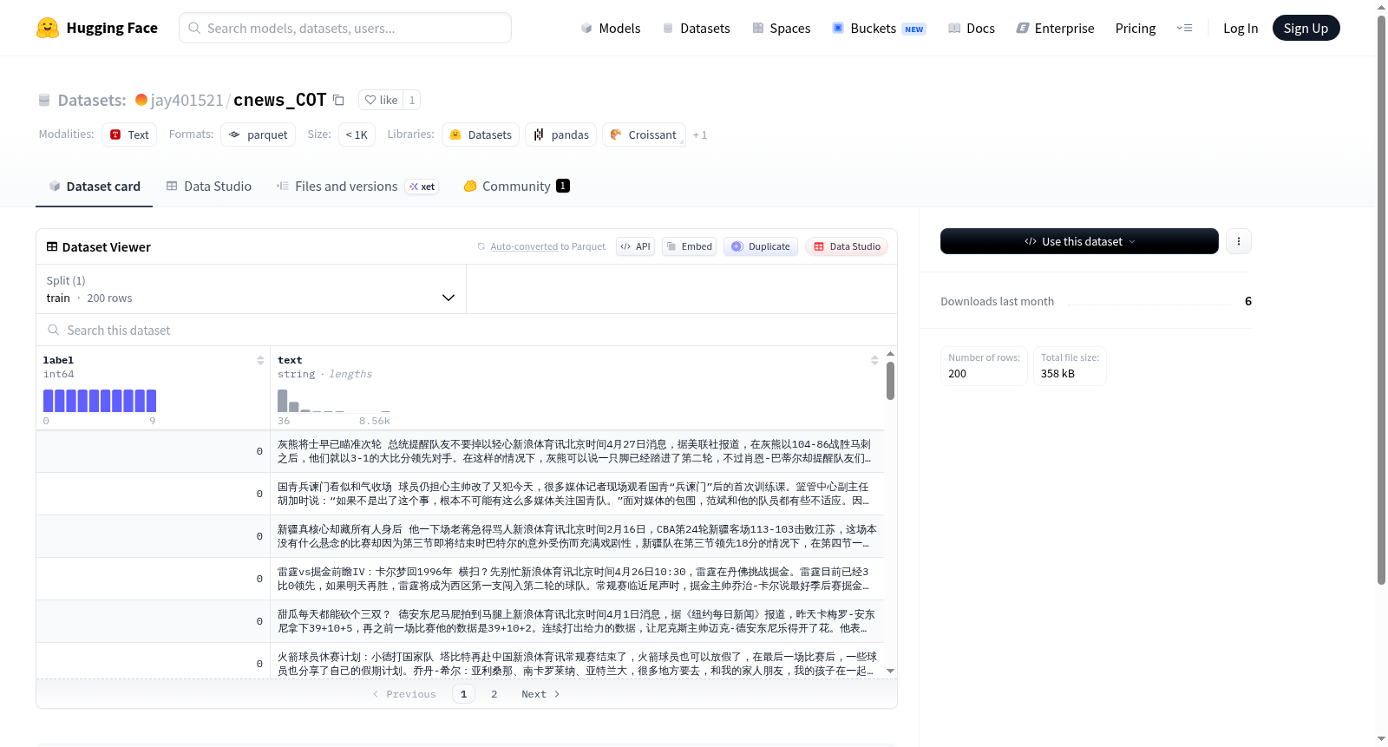
Task: Copy dataset name with copy icon
Action: click(338, 100)
